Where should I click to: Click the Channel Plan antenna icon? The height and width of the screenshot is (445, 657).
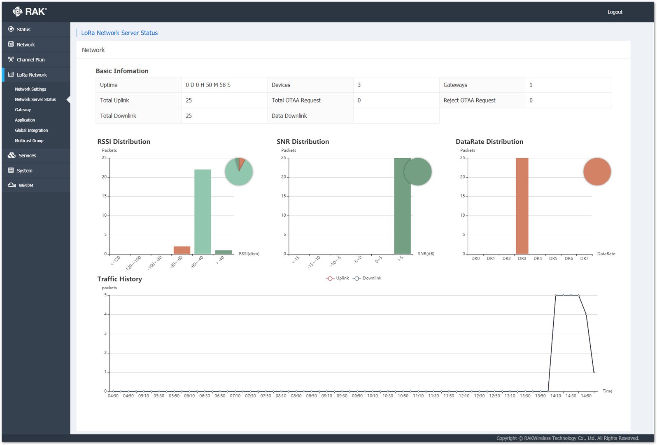(11, 59)
